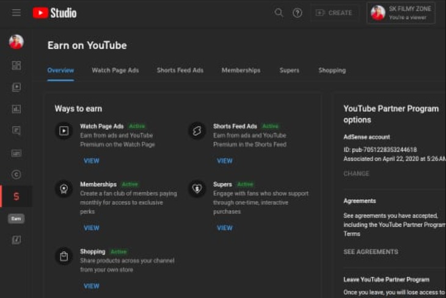Click the Active badge next to Watch Page Ads
The height and width of the screenshot is (298, 446).
click(137, 126)
